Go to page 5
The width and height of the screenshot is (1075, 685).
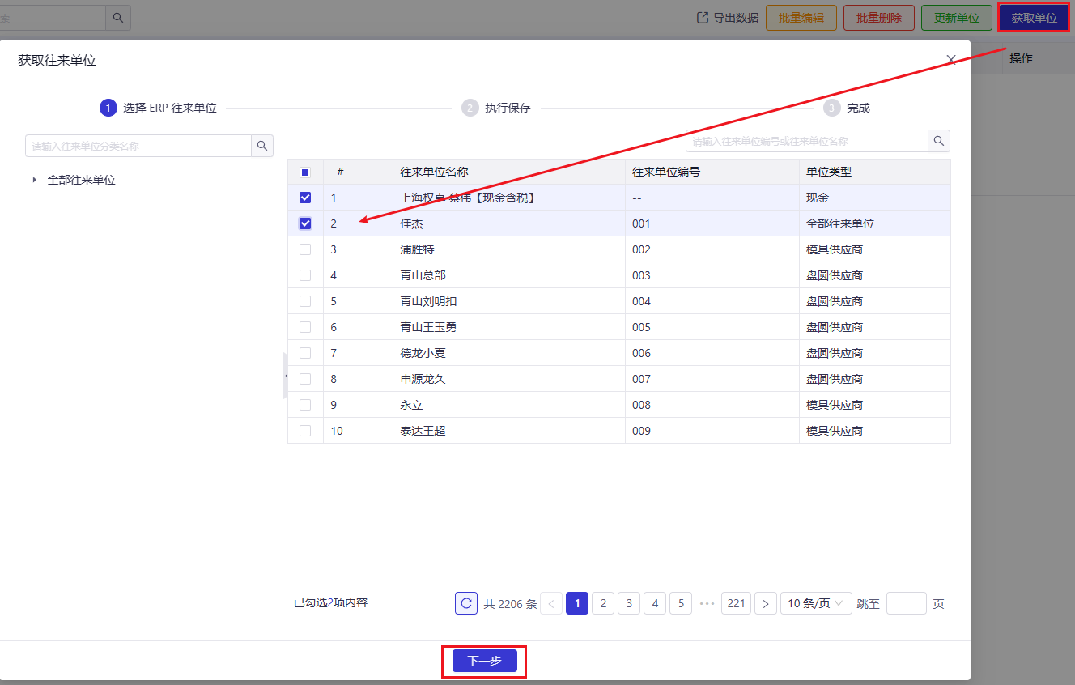click(681, 603)
